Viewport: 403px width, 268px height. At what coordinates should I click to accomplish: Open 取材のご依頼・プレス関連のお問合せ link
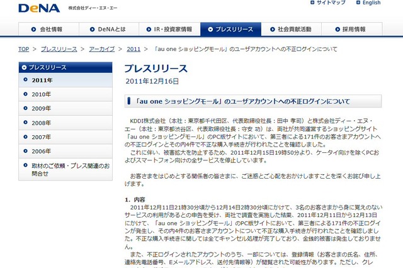[65, 169]
